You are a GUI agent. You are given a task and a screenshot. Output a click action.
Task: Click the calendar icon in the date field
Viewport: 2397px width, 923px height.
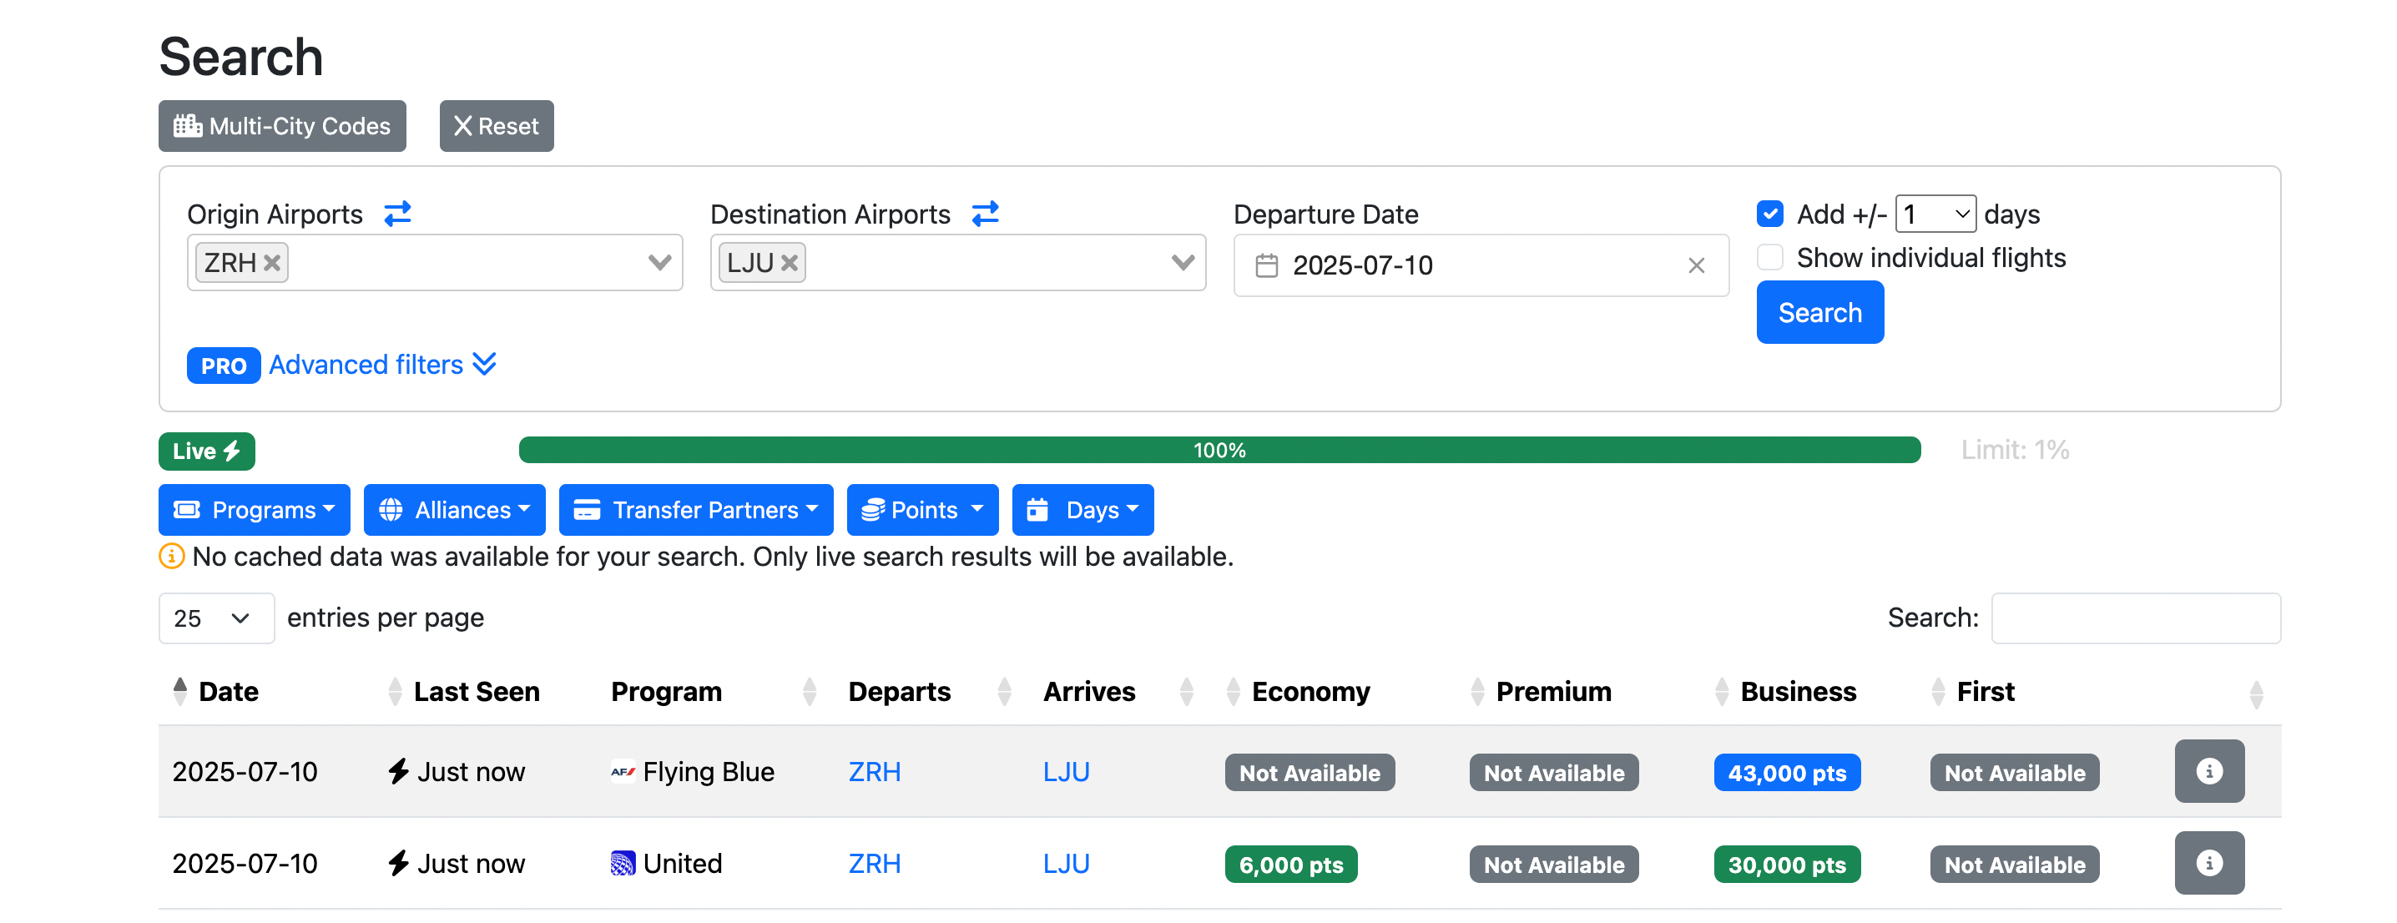point(1266,266)
